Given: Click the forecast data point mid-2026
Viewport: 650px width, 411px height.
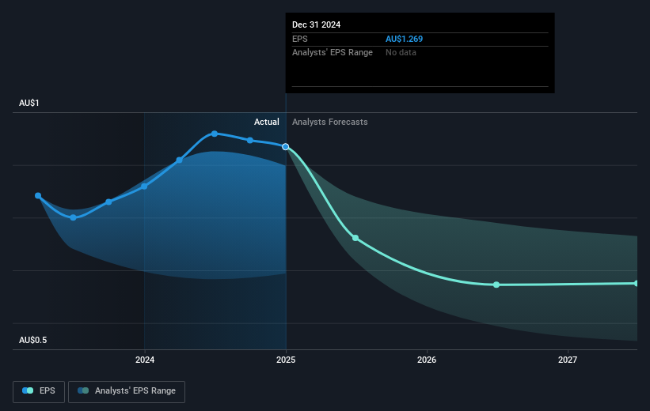Looking at the screenshot, I should click(496, 285).
